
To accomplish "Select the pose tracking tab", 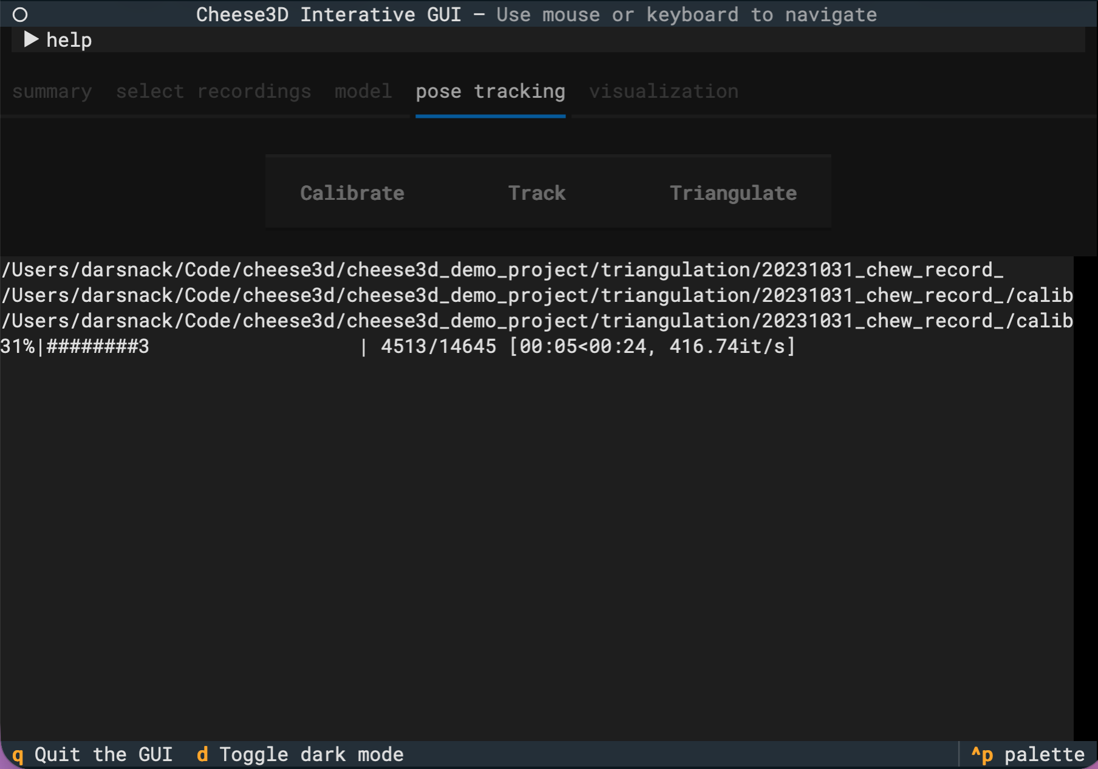I will click(x=490, y=92).
